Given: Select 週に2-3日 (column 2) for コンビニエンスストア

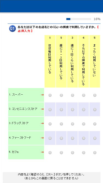Looking at the screenshot, I should pyautogui.click(x=61, y=109).
